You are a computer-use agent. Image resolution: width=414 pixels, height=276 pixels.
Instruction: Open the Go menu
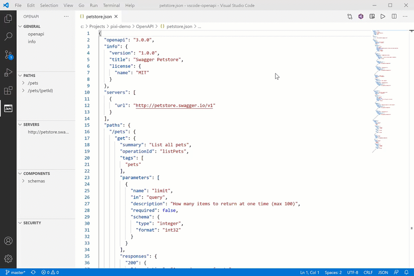pos(82,5)
